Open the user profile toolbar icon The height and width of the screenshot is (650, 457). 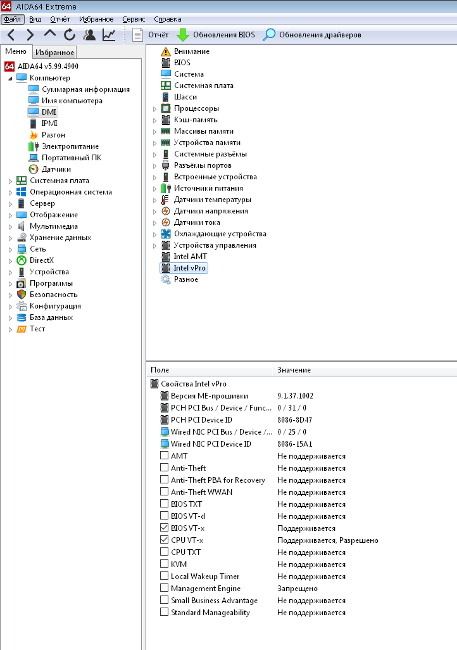(x=89, y=35)
